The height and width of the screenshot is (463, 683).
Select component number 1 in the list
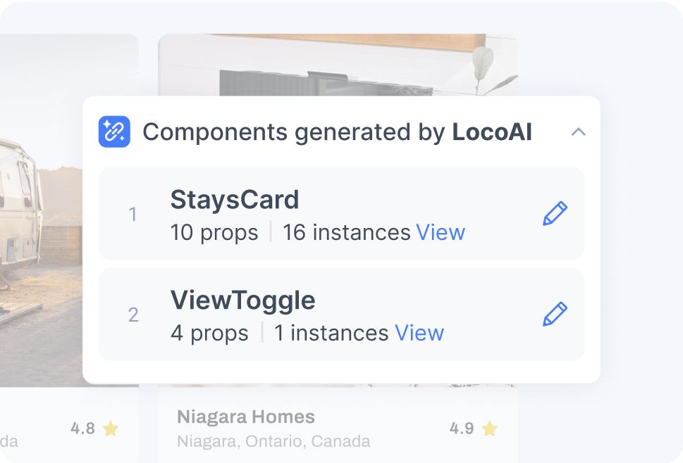pyautogui.click(x=133, y=214)
